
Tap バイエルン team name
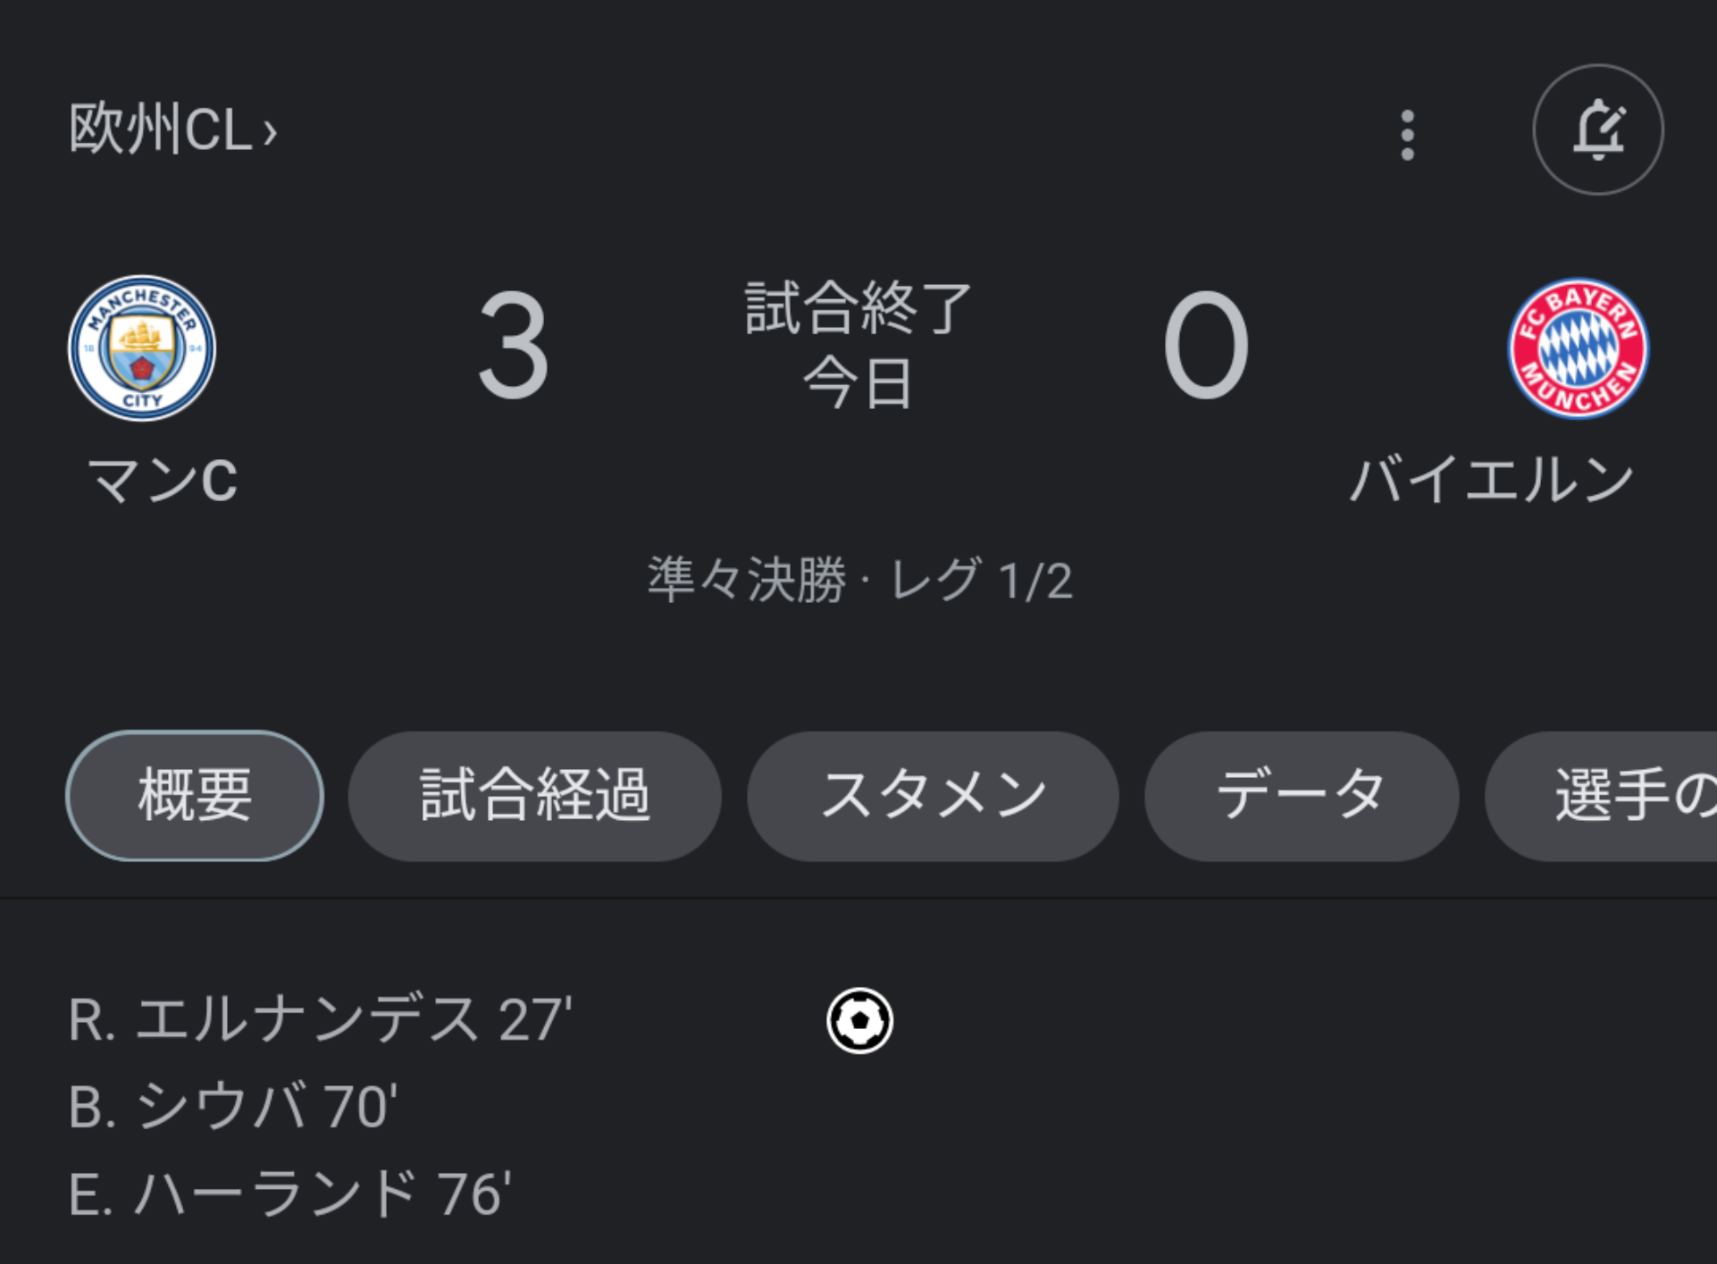1491,481
